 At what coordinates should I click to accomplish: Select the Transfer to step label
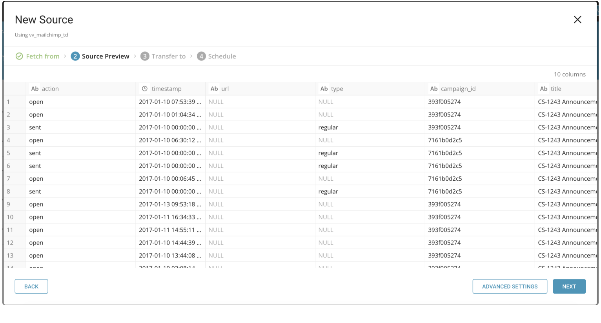(x=169, y=56)
